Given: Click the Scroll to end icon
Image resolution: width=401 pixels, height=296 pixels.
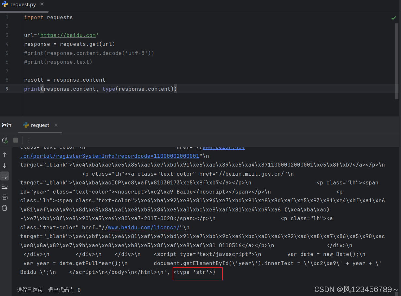Looking at the screenshot, I should 5,186.
